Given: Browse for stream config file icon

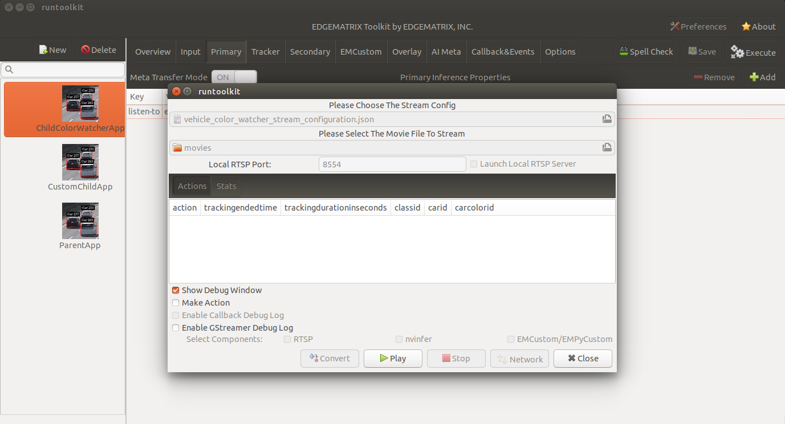Looking at the screenshot, I should (x=607, y=119).
